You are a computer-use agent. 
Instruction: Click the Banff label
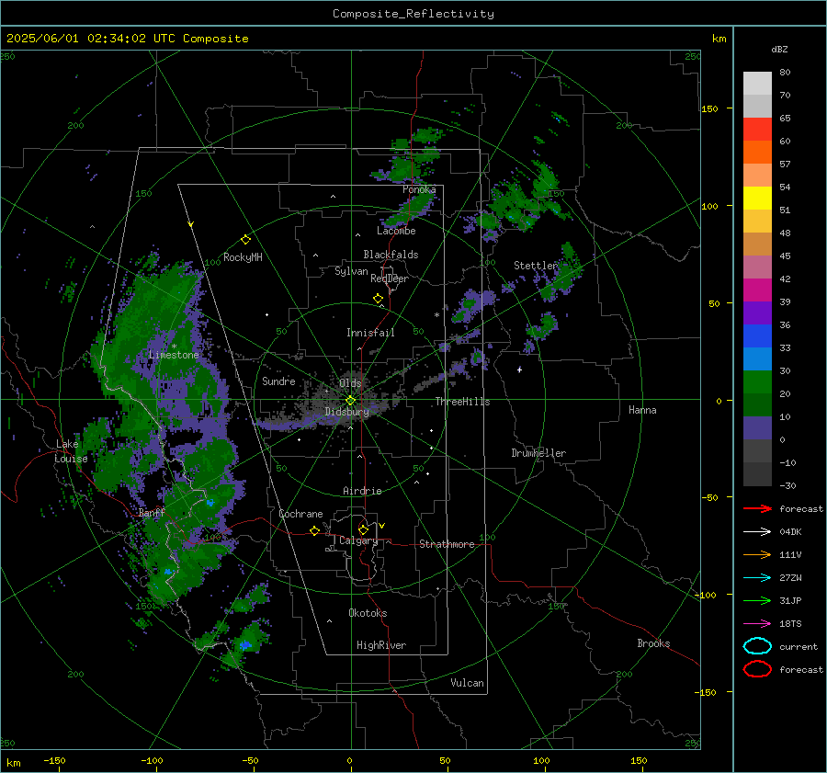[152, 513]
